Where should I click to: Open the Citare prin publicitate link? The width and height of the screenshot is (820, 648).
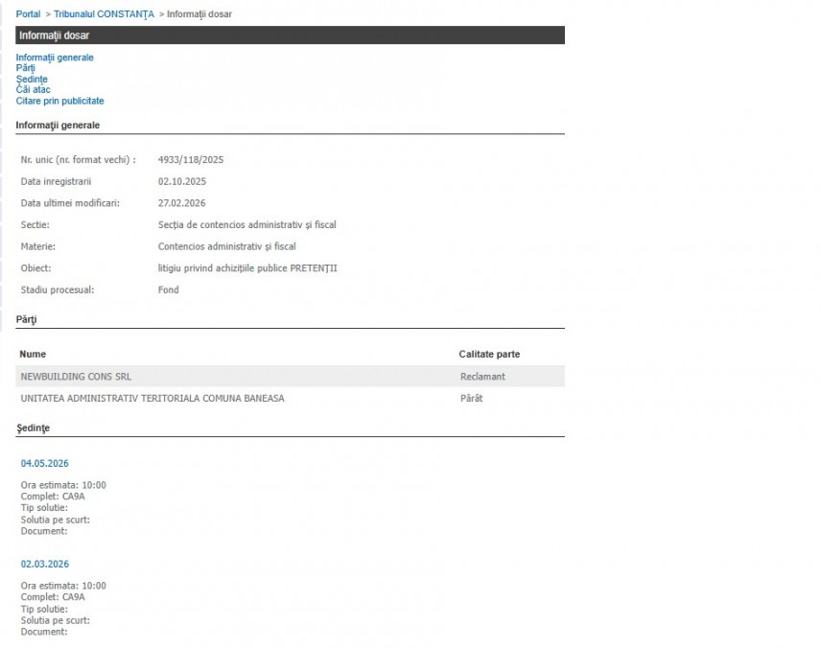point(59,101)
